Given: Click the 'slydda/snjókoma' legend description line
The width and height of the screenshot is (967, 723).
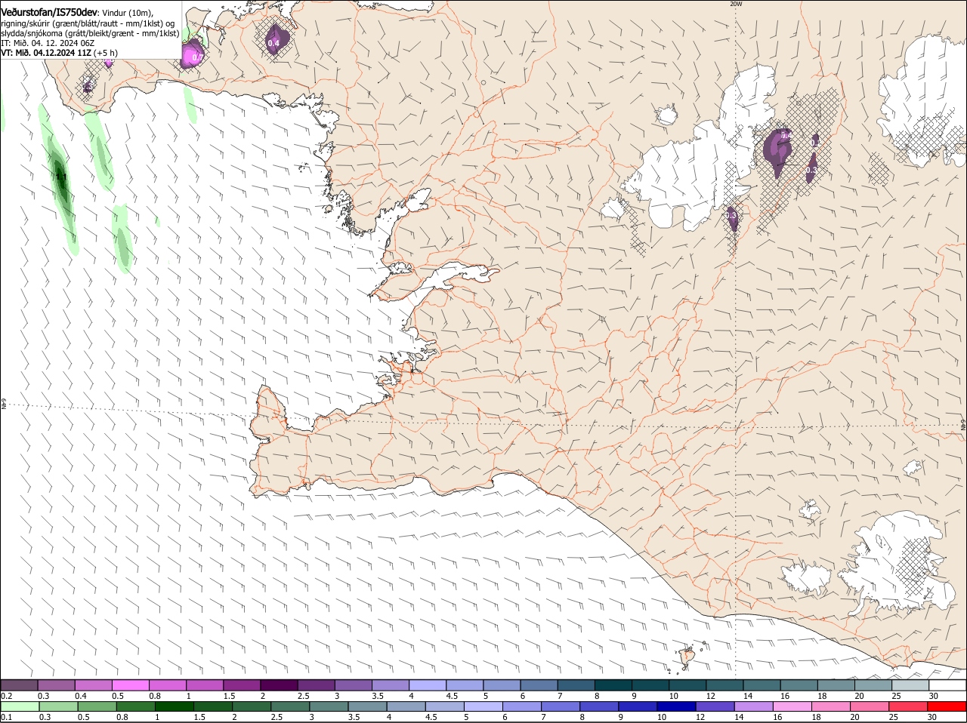Looking at the screenshot, I should pos(90,33).
